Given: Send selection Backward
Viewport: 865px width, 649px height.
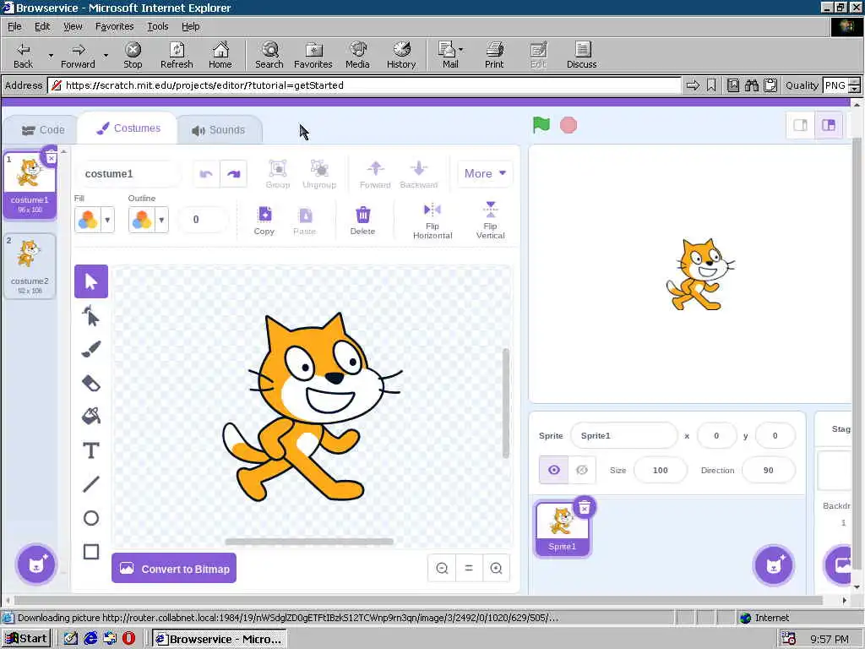Looking at the screenshot, I should click(x=419, y=174).
